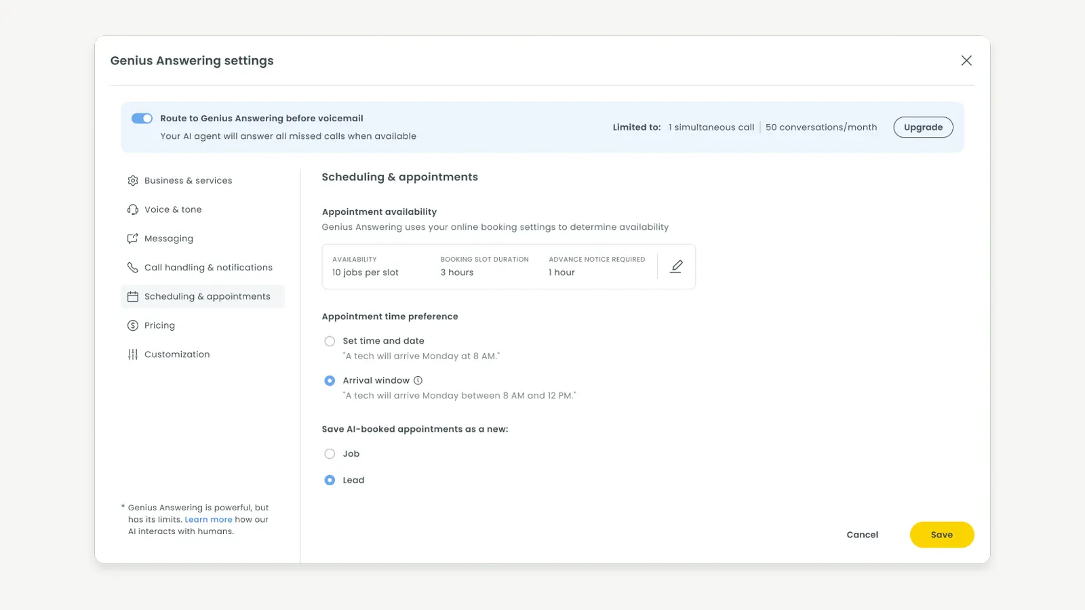
Task: Switch to the Pricing section
Action: pyautogui.click(x=202, y=325)
